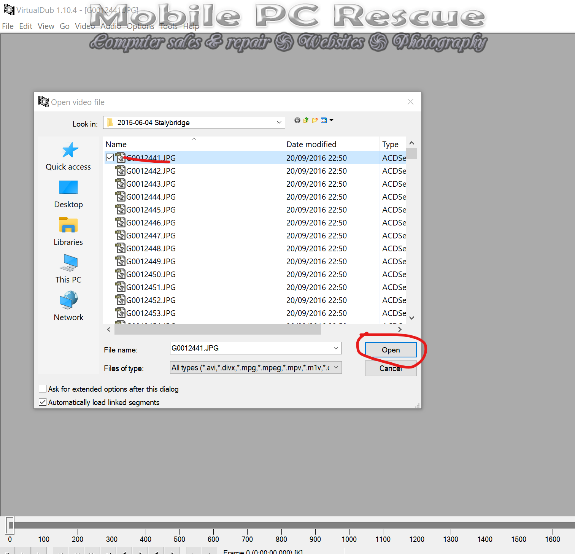Click the 1200 mark on the timeline
The image size is (575, 554).
[417, 539]
